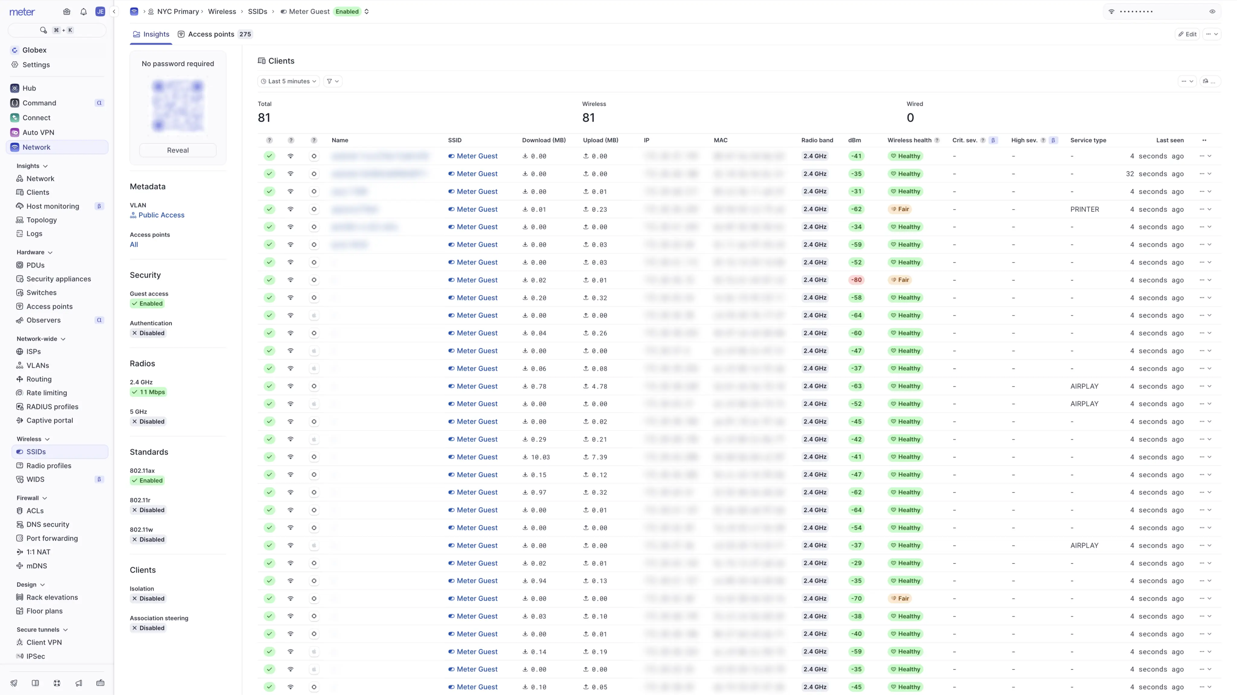The image size is (1237, 695).
Task: Open the Auto VPN app
Action: coord(38,133)
